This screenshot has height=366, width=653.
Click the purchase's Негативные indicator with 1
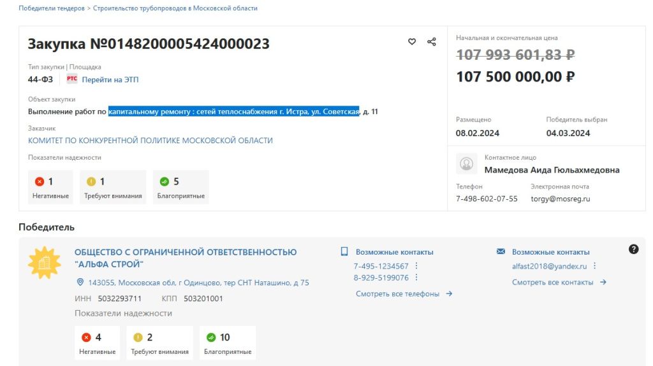(x=50, y=187)
